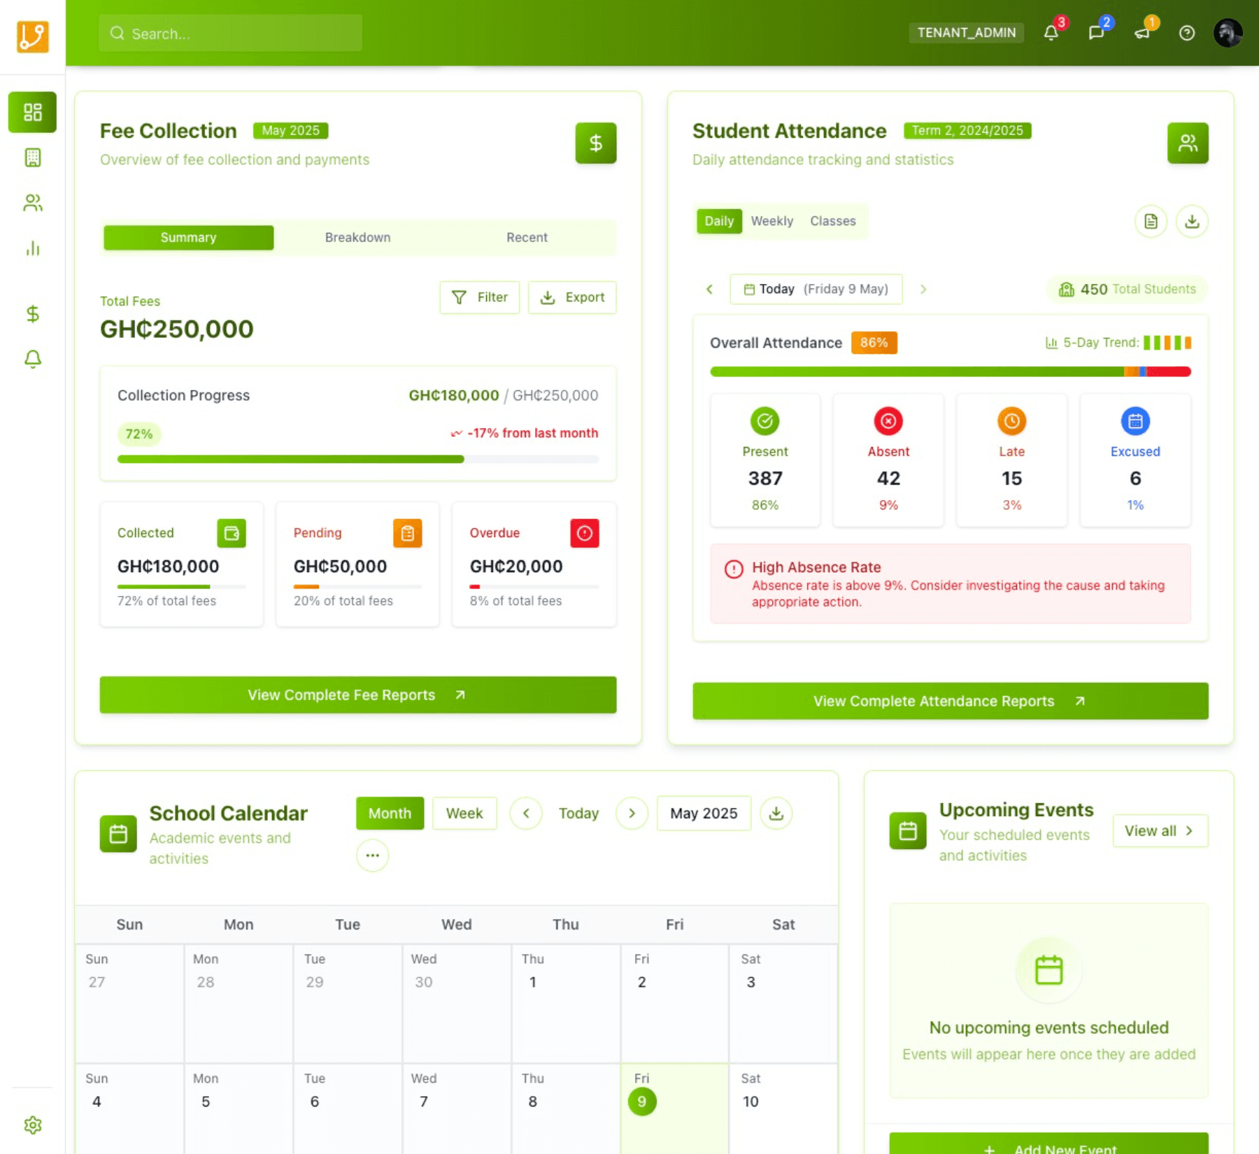
Task: Open the dollar finance icon in sidebar
Action: point(32,314)
